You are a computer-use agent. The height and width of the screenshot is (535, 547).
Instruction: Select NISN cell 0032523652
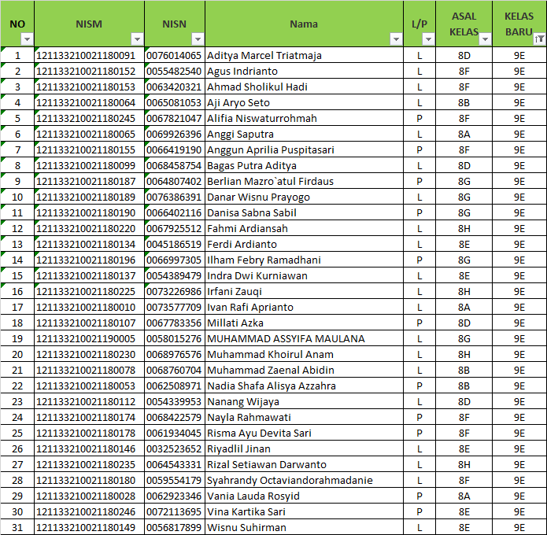coord(175,449)
